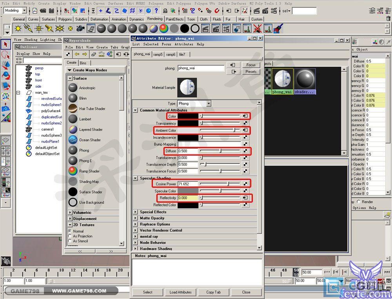Open the Bins tab in Hypershade
Viewport: 392px width, 299px height.
tap(83, 63)
